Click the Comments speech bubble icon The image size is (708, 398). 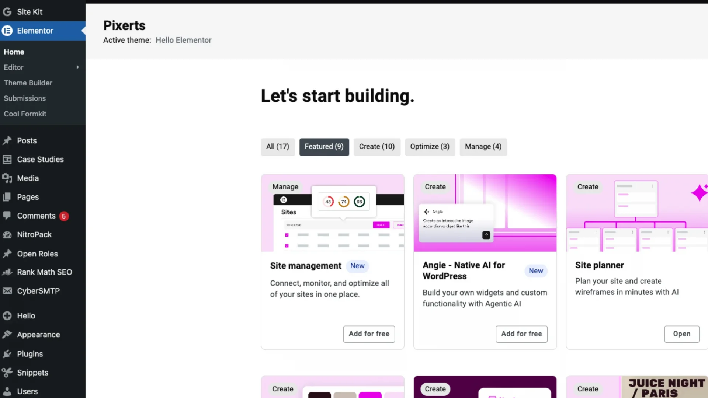click(7, 216)
